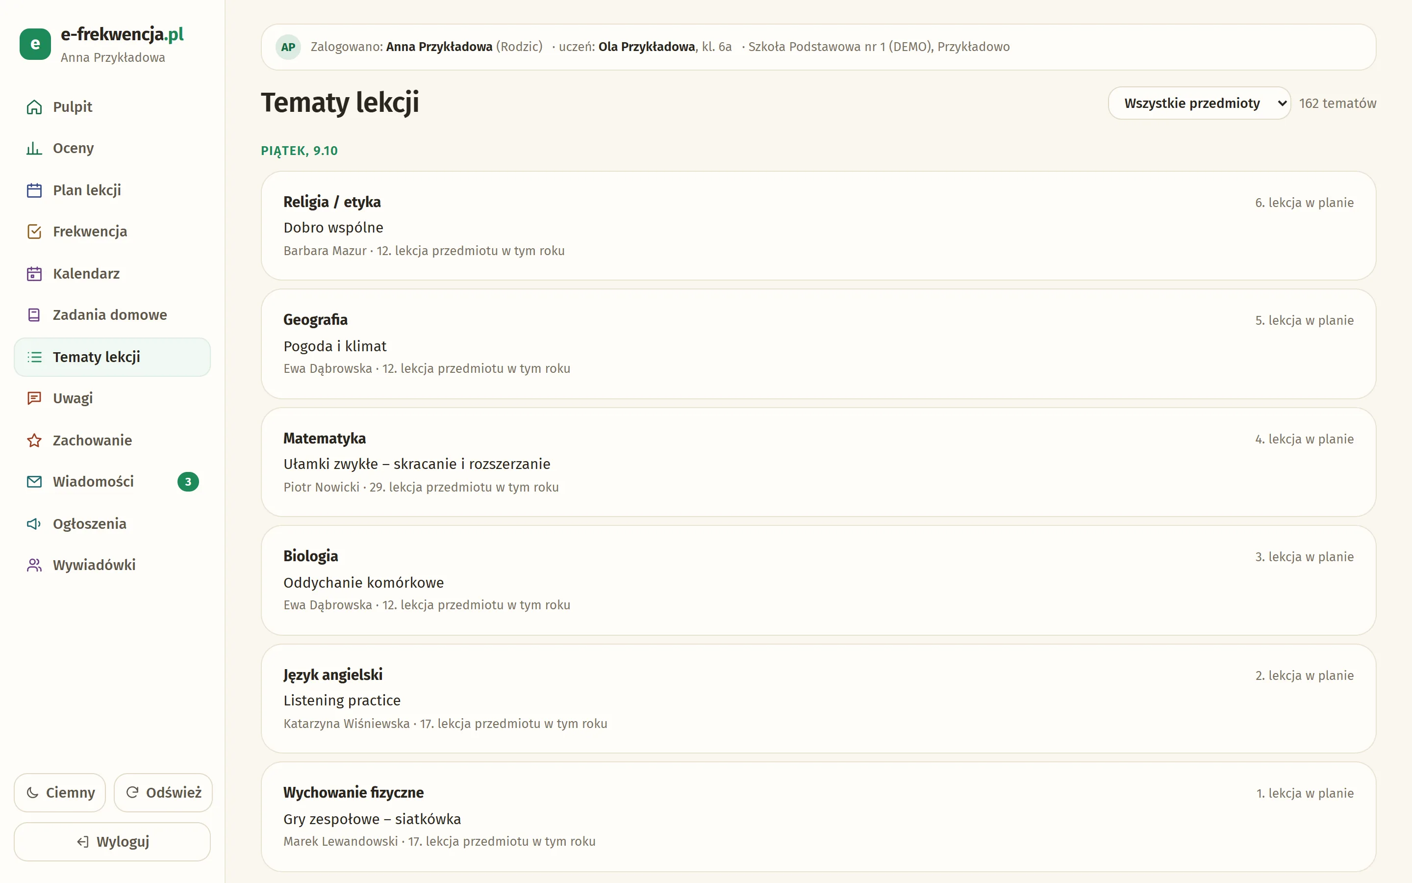This screenshot has height=883, width=1412.
Task: Open Oceny via its chart icon
Action: tap(34, 148)
